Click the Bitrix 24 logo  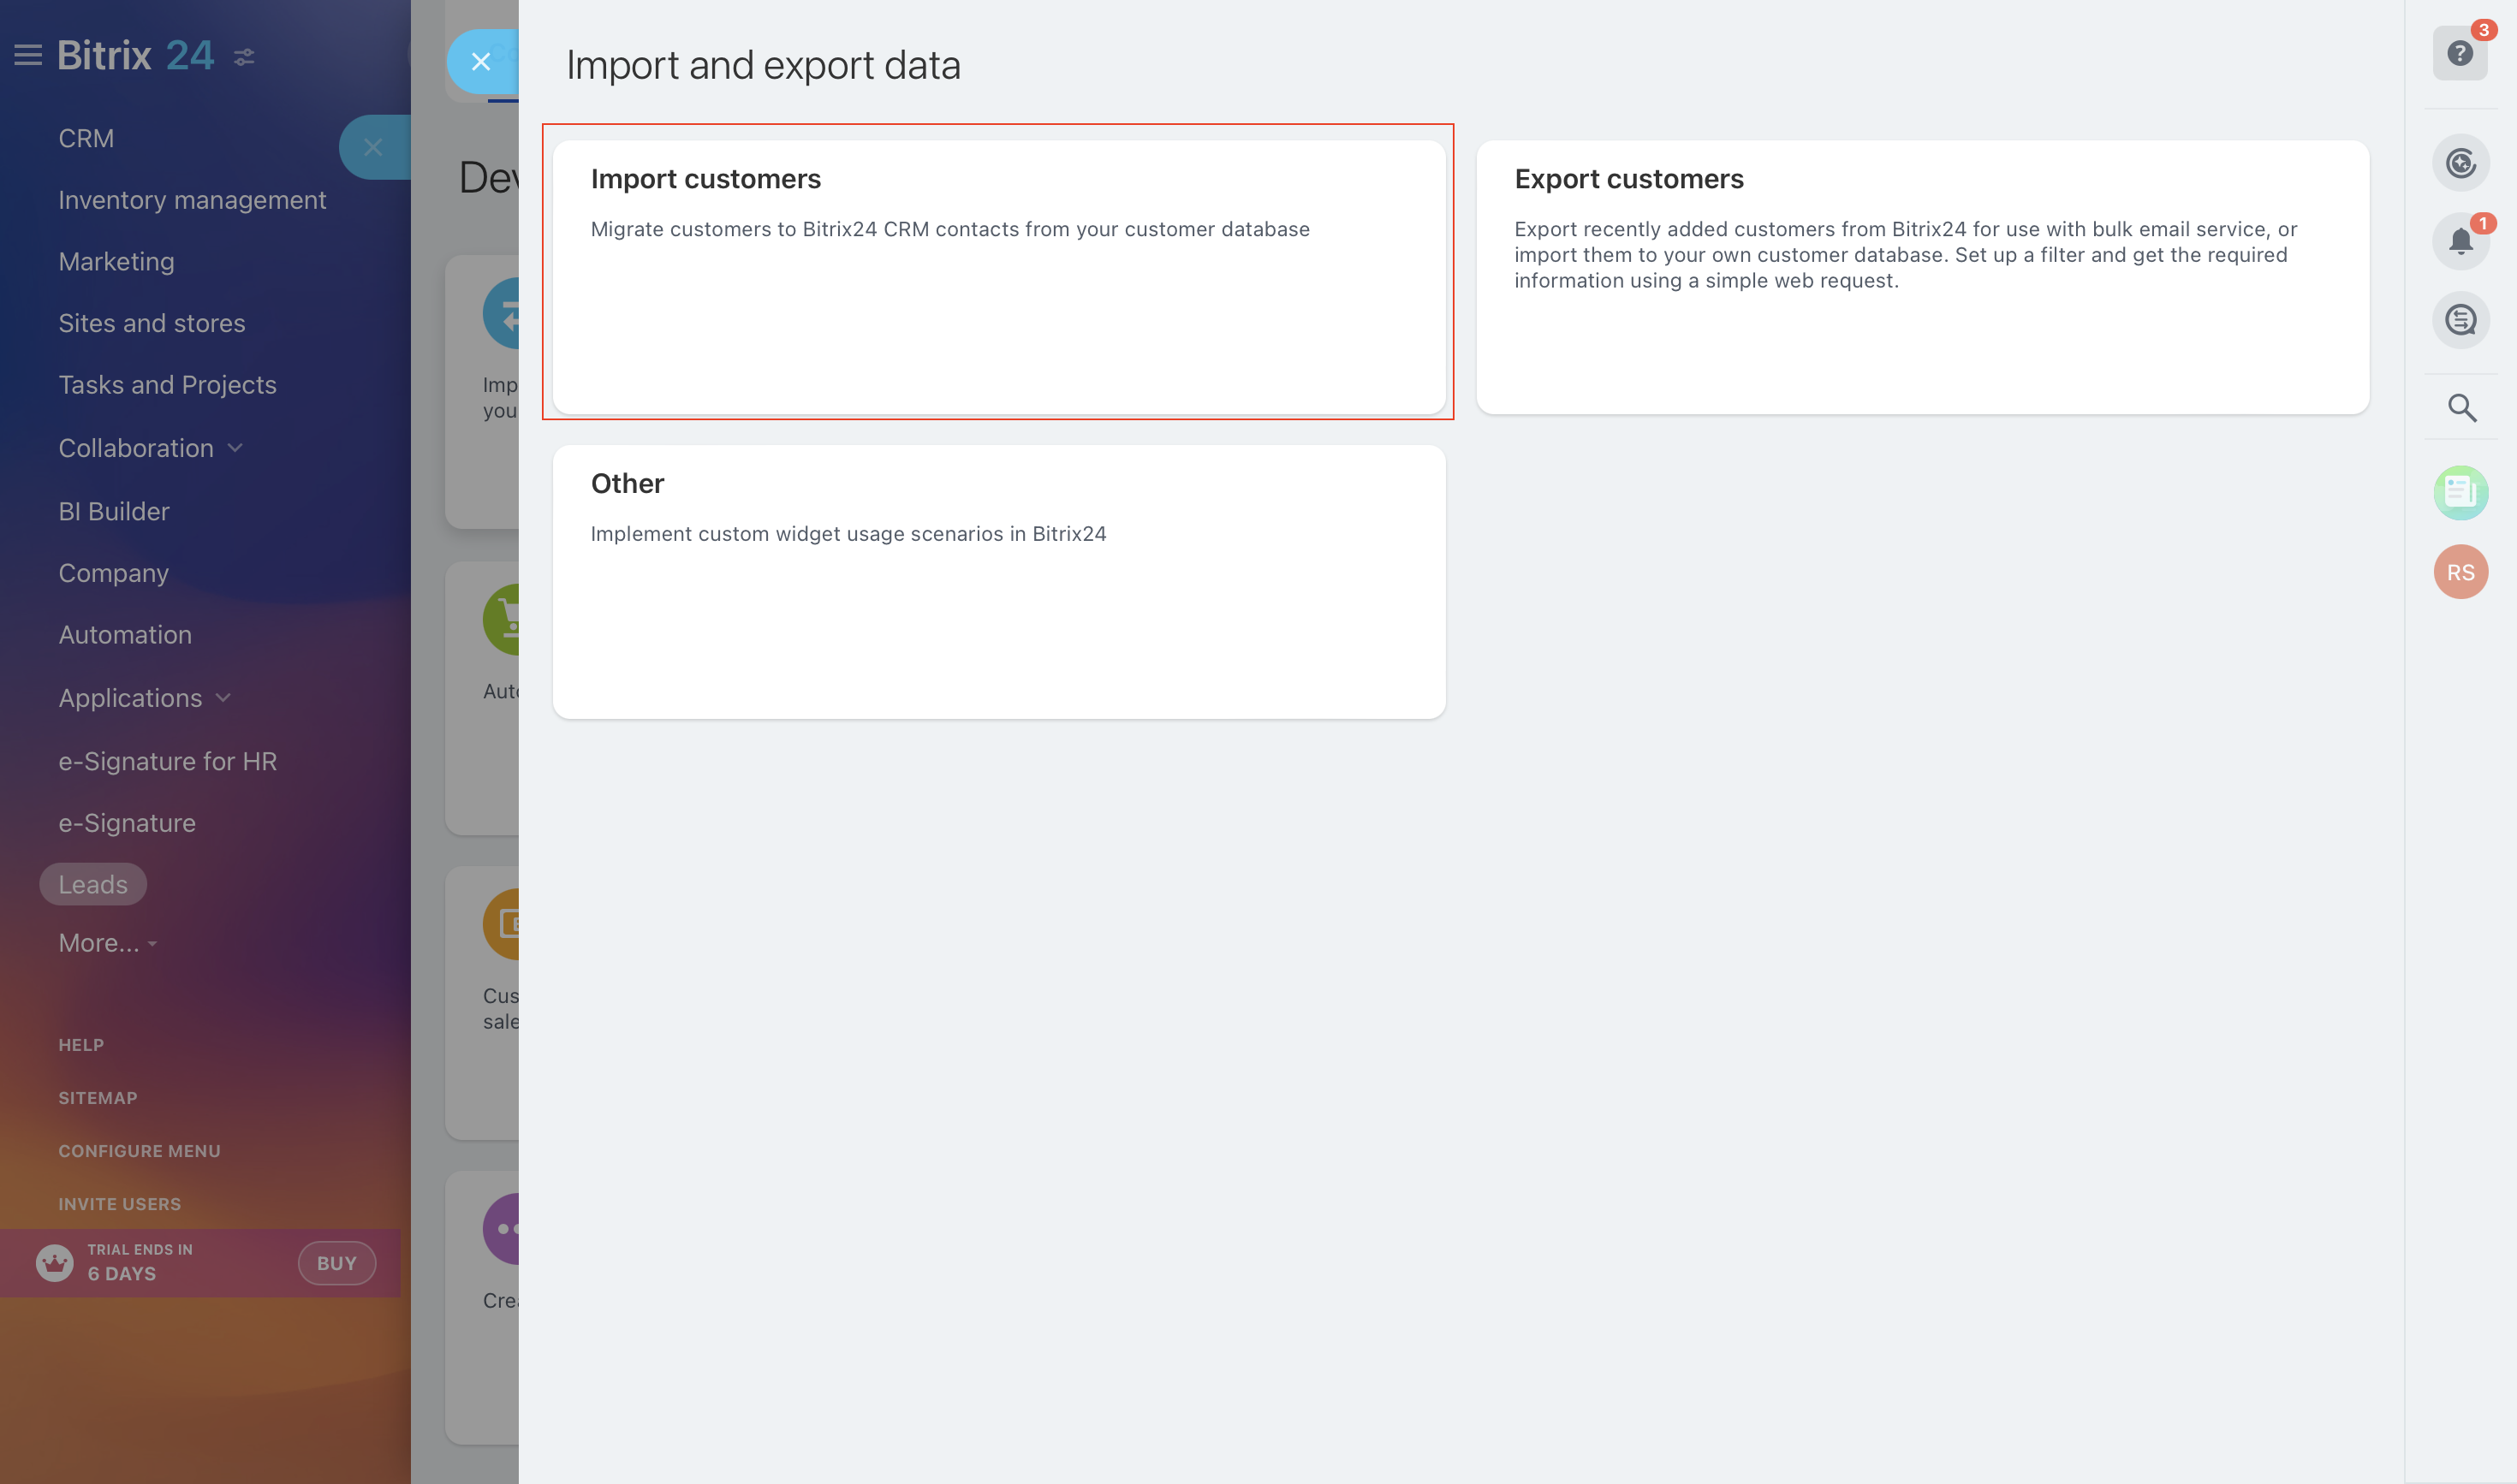tap(135, 55)
